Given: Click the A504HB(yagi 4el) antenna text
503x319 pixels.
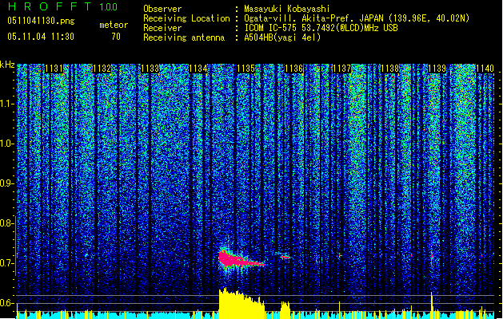Looking at the screenshot, I should click(x=282, y=37).
